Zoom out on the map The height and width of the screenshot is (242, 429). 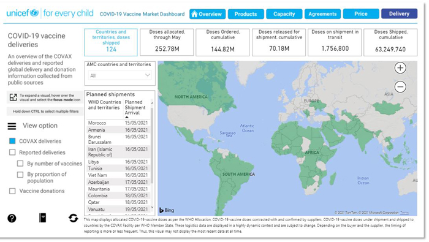click(x=400, y=87)
